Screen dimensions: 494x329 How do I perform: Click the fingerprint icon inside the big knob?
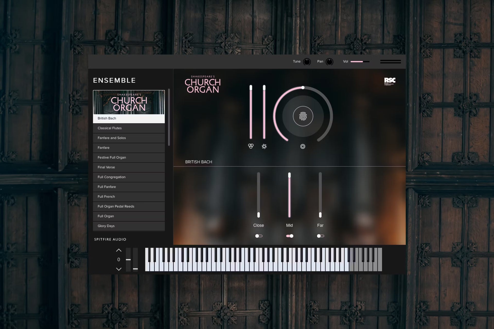coord(303,116)
